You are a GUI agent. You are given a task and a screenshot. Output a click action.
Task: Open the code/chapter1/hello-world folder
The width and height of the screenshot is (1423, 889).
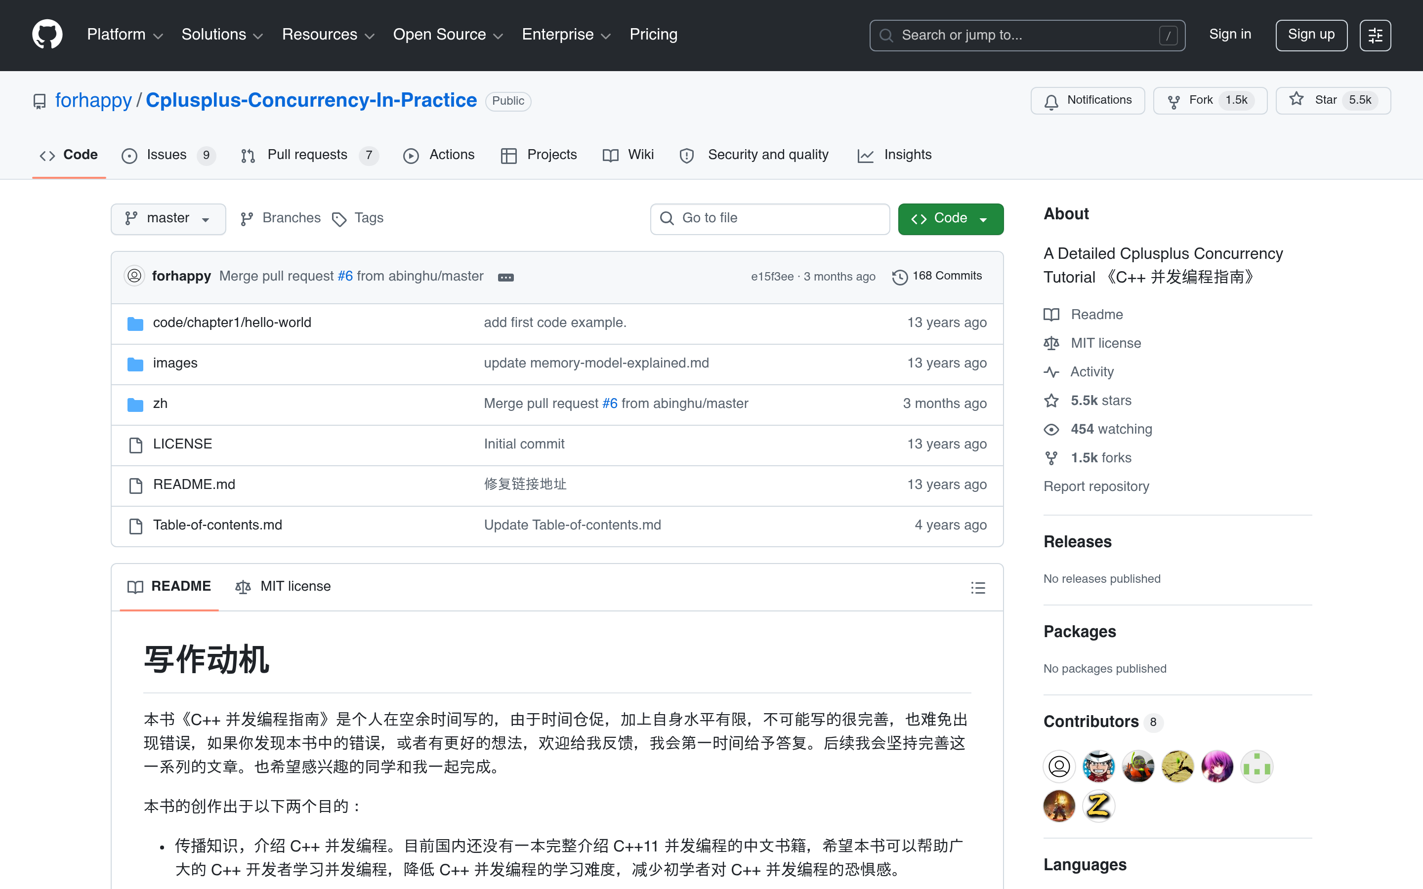(x=232, y=323)
